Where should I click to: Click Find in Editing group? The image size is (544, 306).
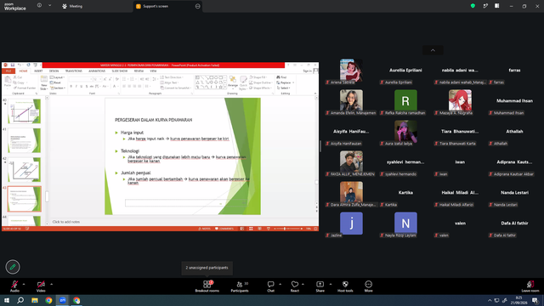click(281, 77)
